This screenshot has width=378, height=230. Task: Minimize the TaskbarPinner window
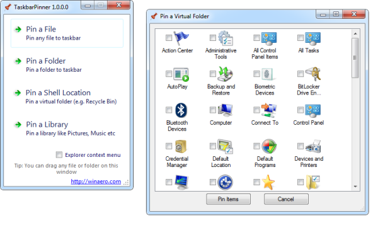[x=88, y=5]
